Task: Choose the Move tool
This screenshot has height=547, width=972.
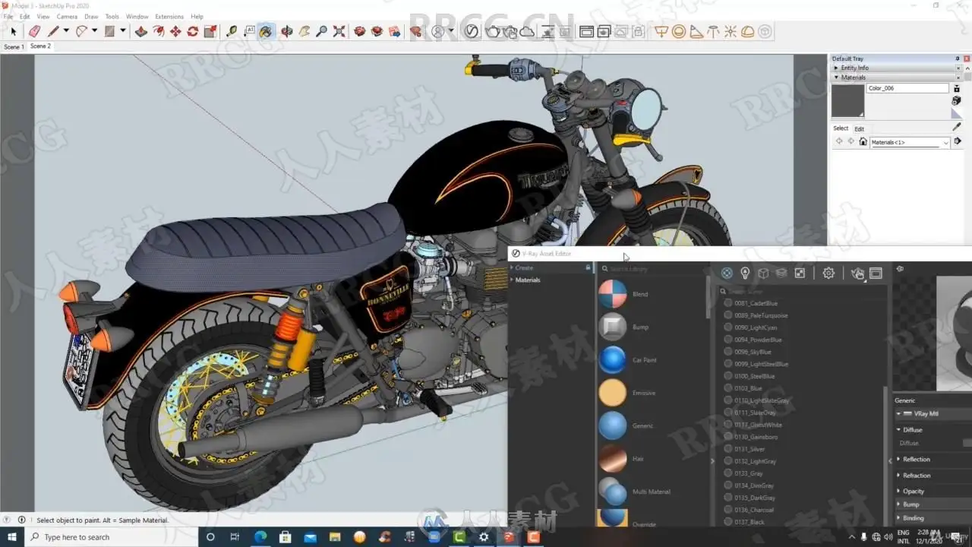Action: coord(175,31)
